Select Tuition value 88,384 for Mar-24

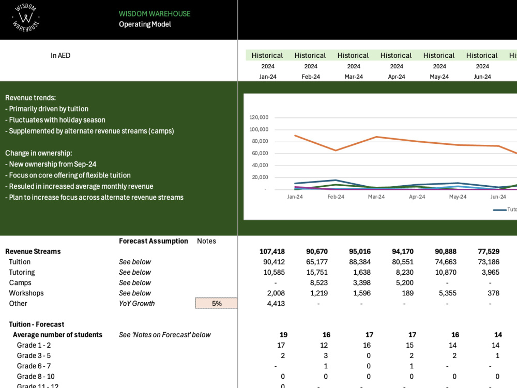pos(360,262)
